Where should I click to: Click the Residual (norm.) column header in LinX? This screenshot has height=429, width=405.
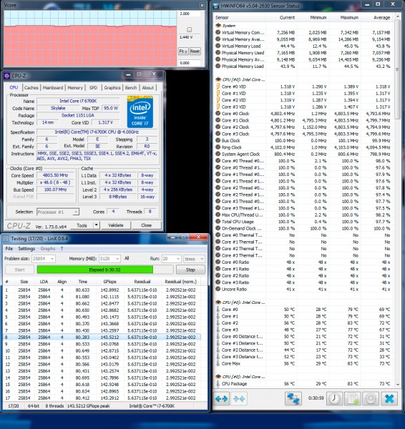coord(181,282)
